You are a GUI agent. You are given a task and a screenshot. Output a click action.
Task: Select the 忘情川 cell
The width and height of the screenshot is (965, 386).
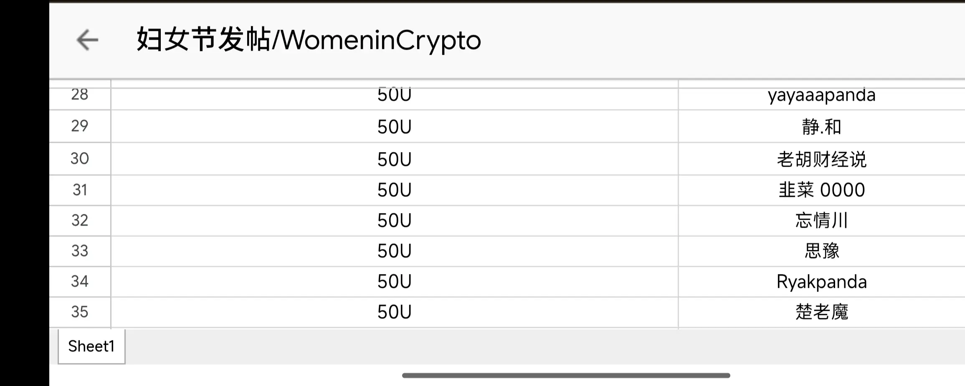point(821,221)
